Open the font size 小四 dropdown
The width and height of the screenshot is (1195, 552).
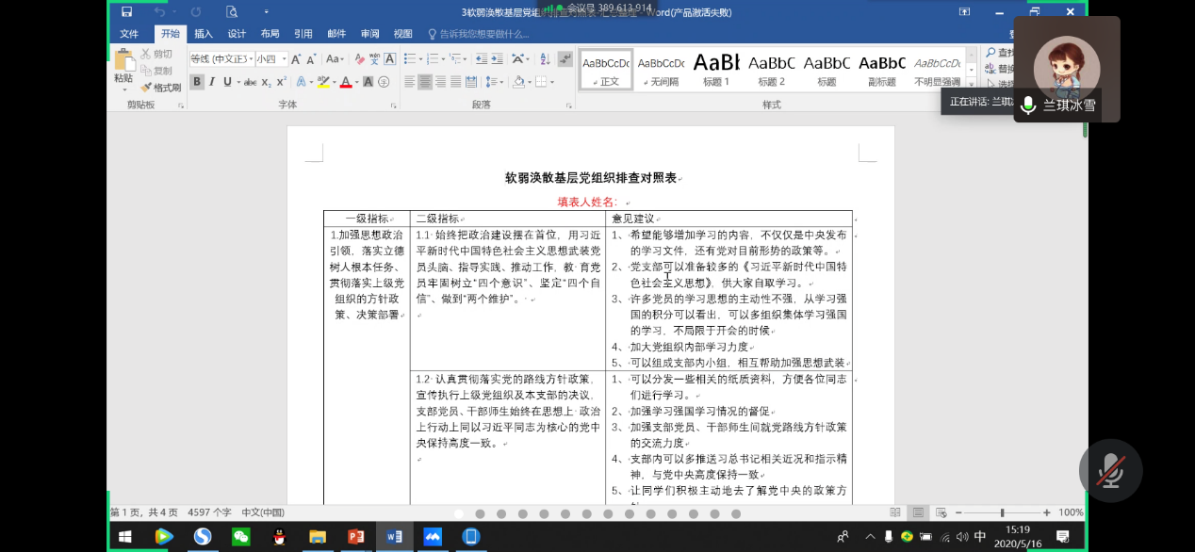[x=284, y=59]
